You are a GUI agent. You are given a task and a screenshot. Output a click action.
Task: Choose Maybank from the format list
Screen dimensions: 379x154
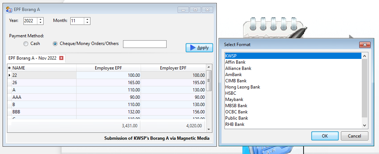point(234,99)
